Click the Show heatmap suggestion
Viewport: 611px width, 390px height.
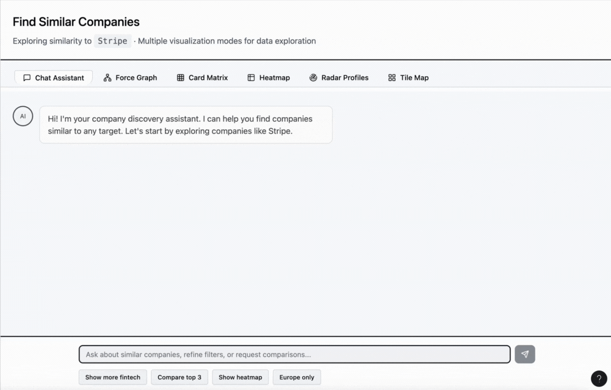click(x=240, y=377)
